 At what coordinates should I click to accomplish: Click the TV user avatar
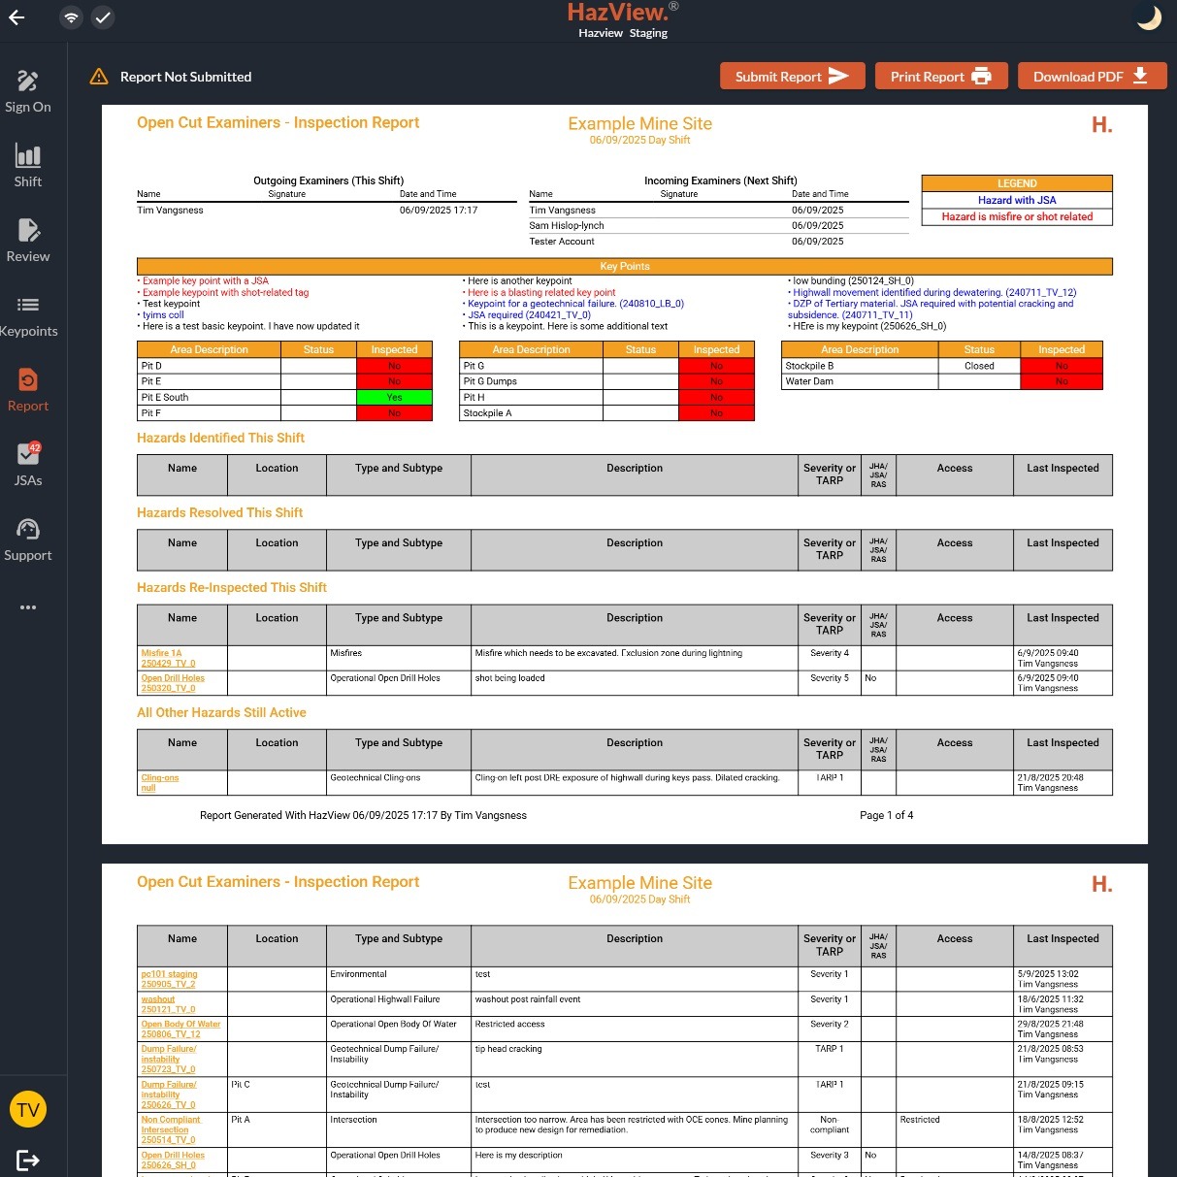[x=28, y=1110]
